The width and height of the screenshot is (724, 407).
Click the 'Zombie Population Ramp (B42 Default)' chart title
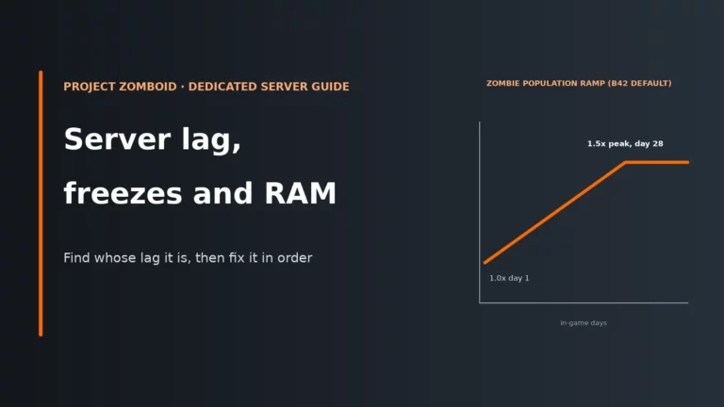click(x=579, y=83)
